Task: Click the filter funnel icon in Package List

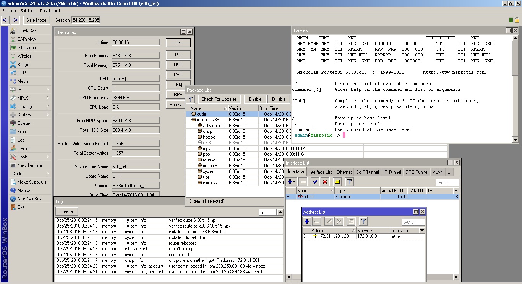Action: point(190,99)
